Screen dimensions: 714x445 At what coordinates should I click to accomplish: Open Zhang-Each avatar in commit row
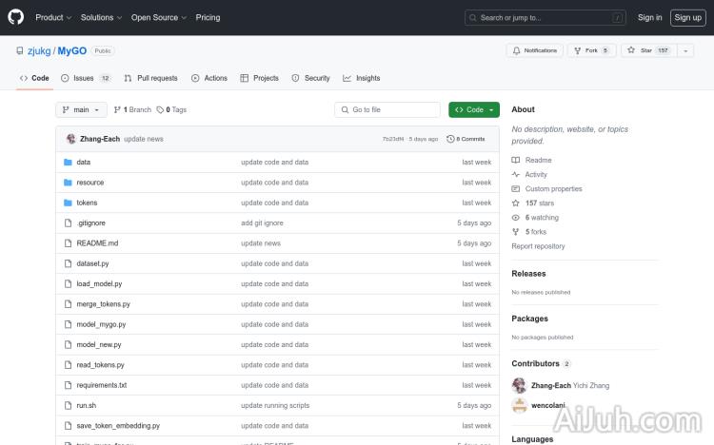coord(70,139)
